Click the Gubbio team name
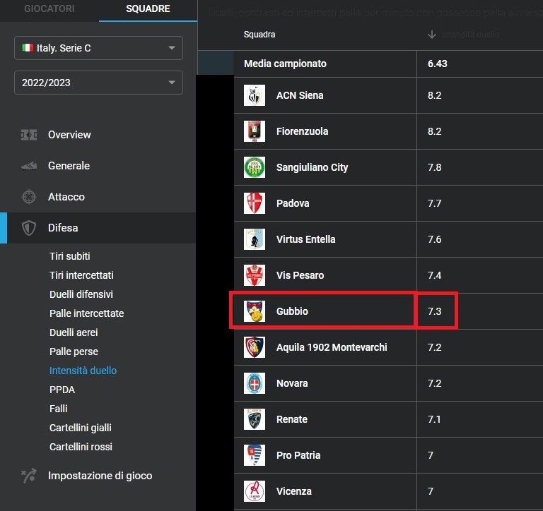The image size is (543, 511). [292, 311]
